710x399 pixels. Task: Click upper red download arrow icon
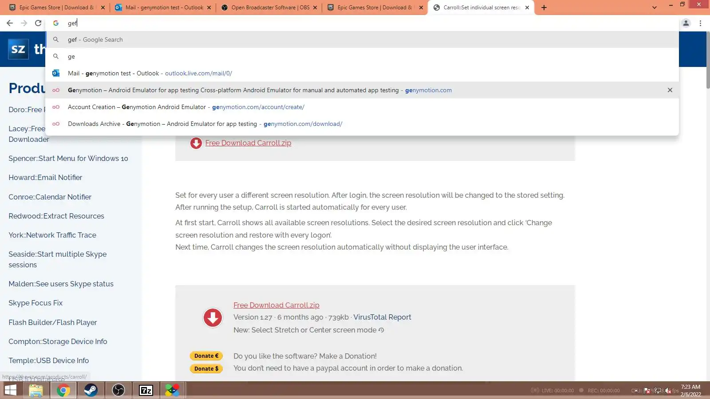coord(196,143)
